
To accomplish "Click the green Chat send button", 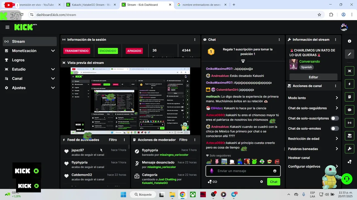I will point(274,182).
